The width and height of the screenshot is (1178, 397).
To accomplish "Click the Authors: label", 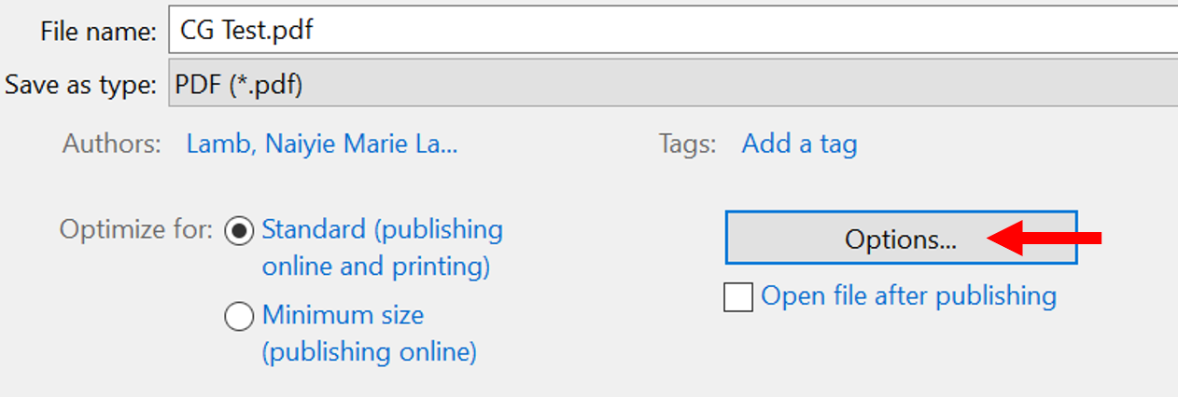I will click(112, 144).
